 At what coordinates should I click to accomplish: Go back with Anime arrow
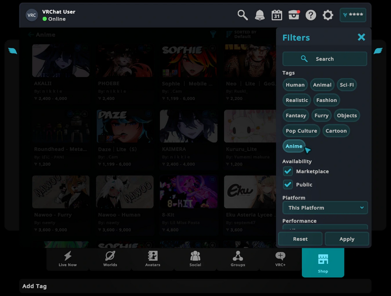31,35
